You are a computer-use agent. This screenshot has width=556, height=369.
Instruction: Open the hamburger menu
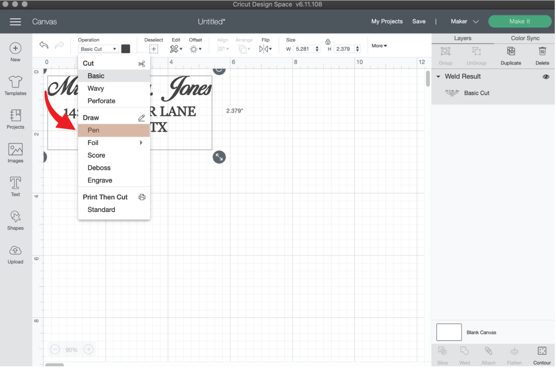(15, 22)
